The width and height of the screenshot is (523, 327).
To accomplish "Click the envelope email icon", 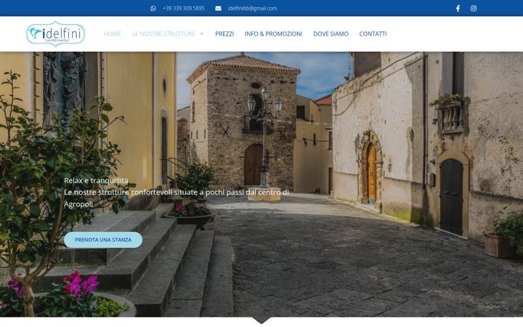I will 218,8.
